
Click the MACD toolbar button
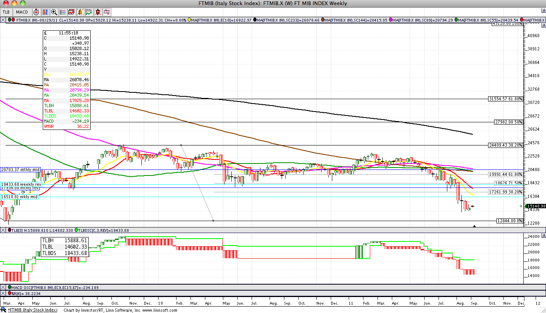click(x=22, y=12)
